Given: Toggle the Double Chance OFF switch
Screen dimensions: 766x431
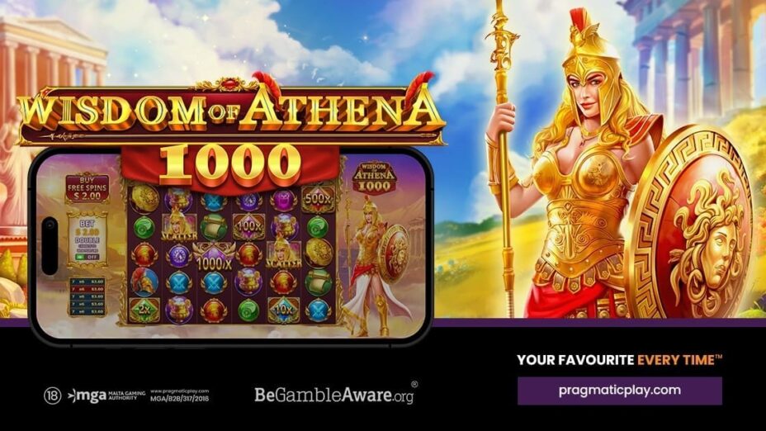Looking at the screenshot, I should coord(87,257).
